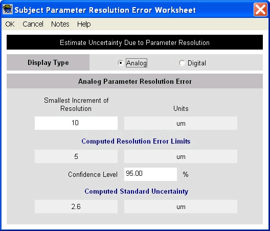Click the Units column label
This screenshot has width=270, height=231.
pos(181,109)
